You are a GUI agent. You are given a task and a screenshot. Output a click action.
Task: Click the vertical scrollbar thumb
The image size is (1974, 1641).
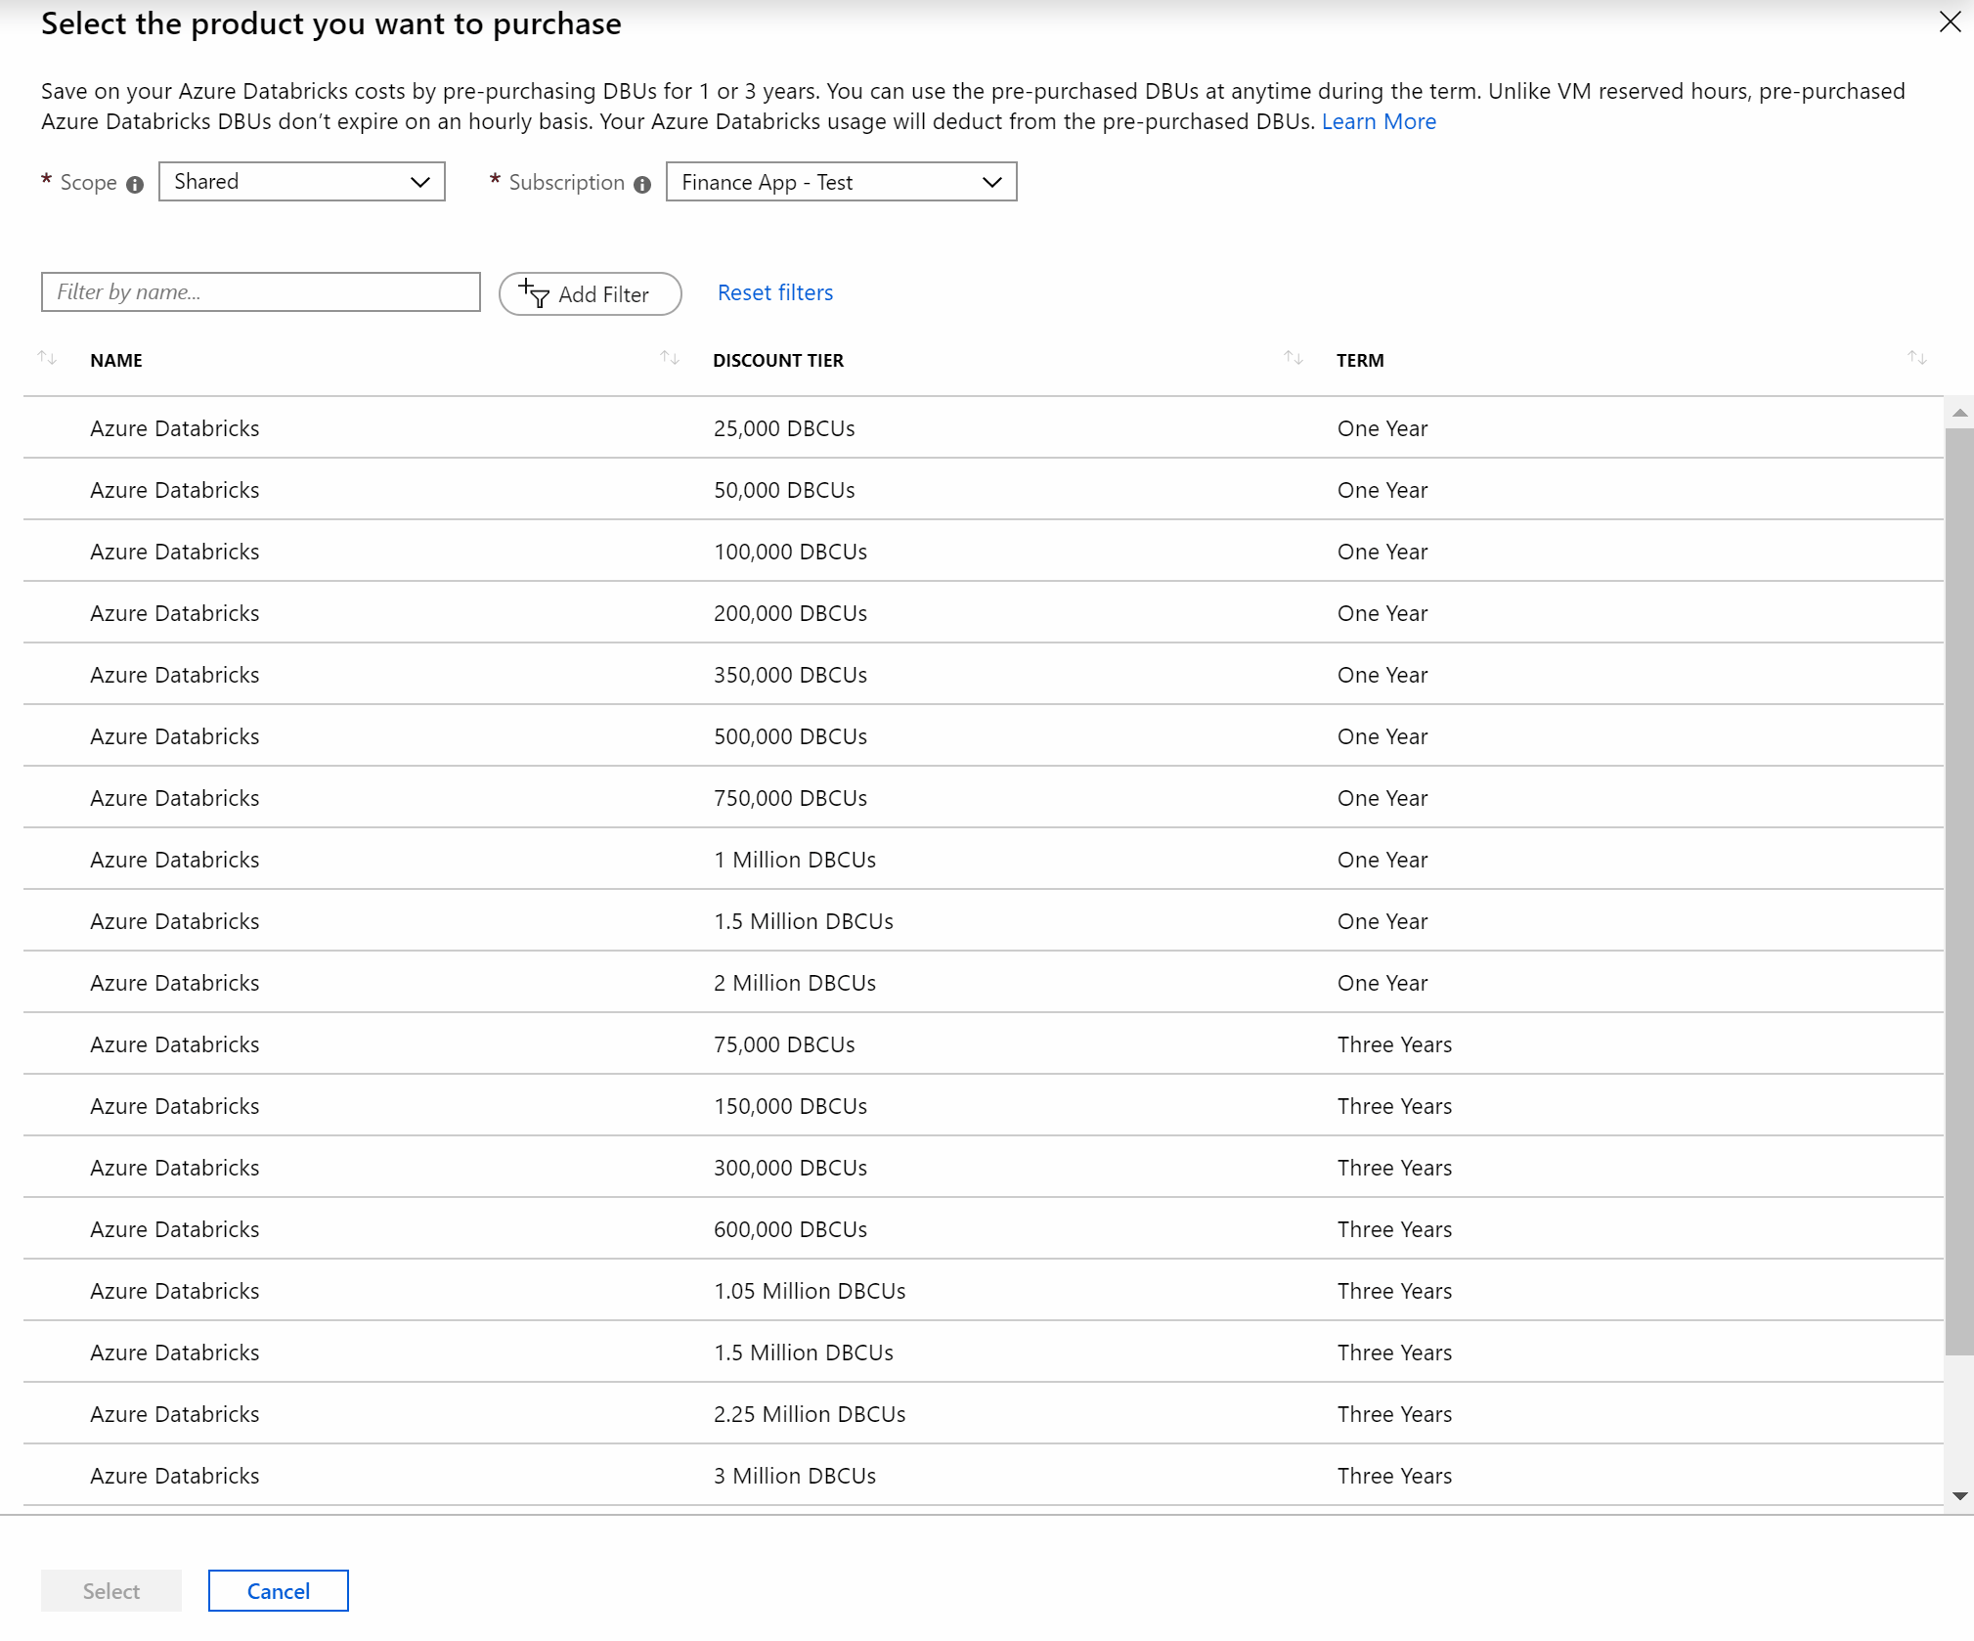tap(1959, 891)
